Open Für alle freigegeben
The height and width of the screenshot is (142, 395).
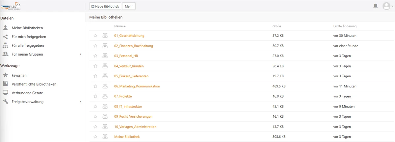point(28,45)
